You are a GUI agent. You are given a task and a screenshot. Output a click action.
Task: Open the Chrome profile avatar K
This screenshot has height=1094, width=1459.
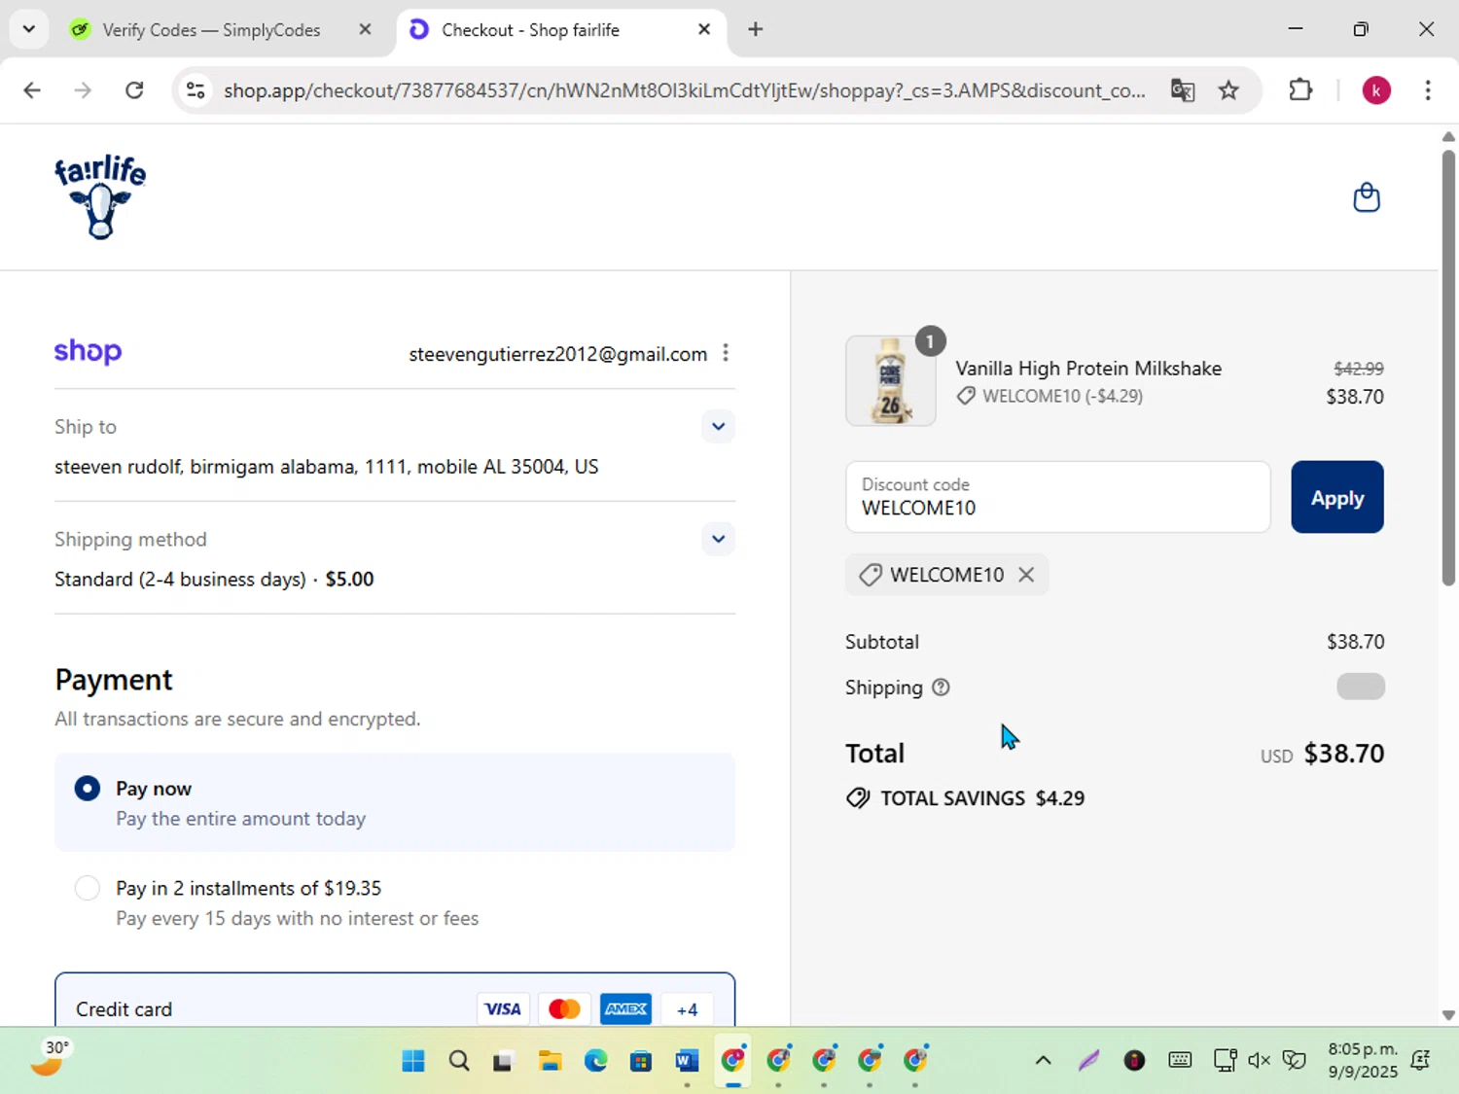1376,90
